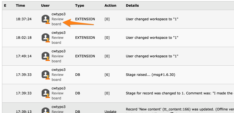This screenshot has height=113, width=234.
Task: Click the 'Update' action in the 17:39:13 row
Action: click(x=110, y=112)
